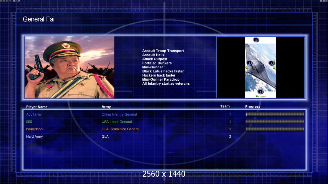
Task: Click AbuTaHa's loading progress bar
Action: (x=274, y=114)
